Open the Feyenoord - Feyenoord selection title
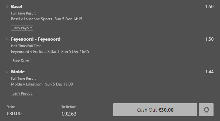The height and width of the screenshot is (121, 220). point(36,39)
